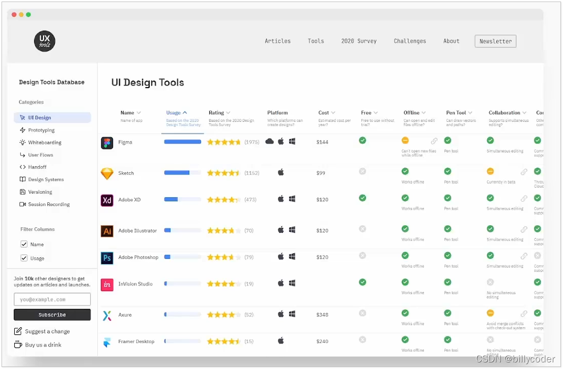Screen dimensions: 563x369
Task: Click the green Free checkmark for Figma
Action: coord(362,140)
